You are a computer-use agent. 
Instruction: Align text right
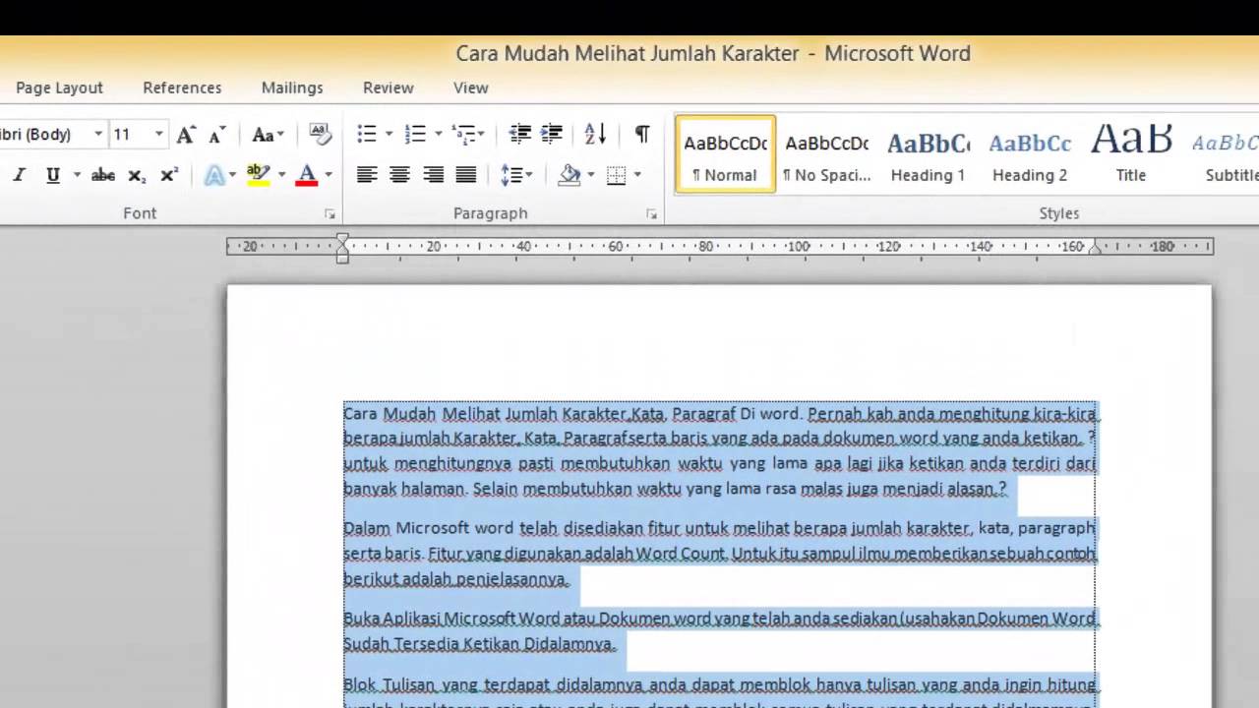coord(433,175)
